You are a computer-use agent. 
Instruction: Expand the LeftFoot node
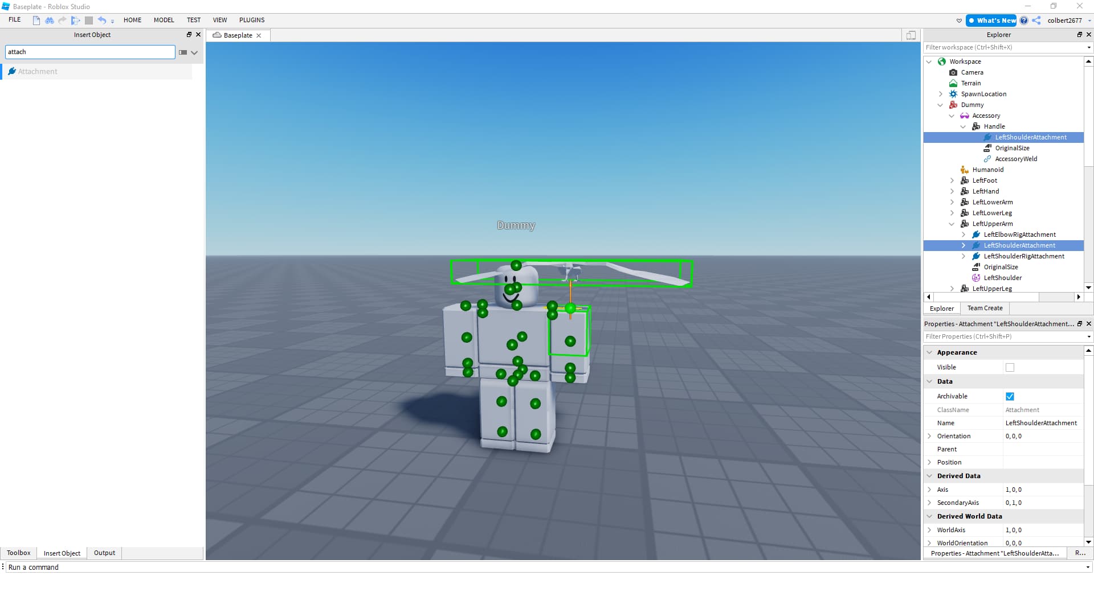pos(952,180)
